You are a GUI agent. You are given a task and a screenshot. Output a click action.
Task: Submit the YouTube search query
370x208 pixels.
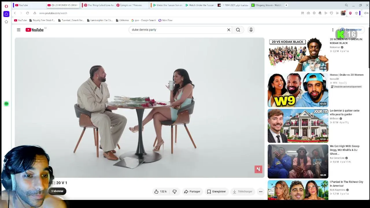coord(238,30)
